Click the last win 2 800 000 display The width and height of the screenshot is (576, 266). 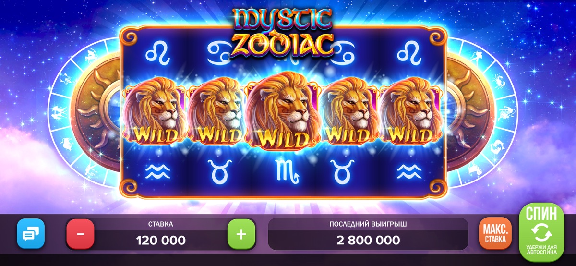(368, 240)
